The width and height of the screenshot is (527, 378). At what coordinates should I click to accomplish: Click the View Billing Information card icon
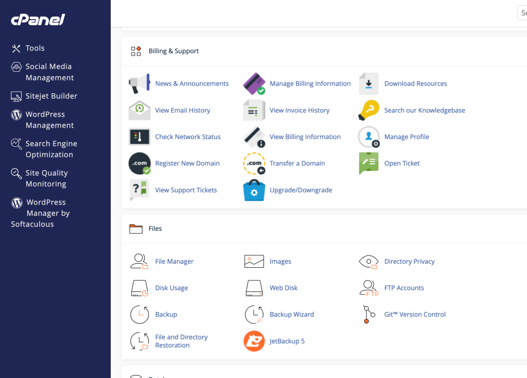[x=254, y=137]
